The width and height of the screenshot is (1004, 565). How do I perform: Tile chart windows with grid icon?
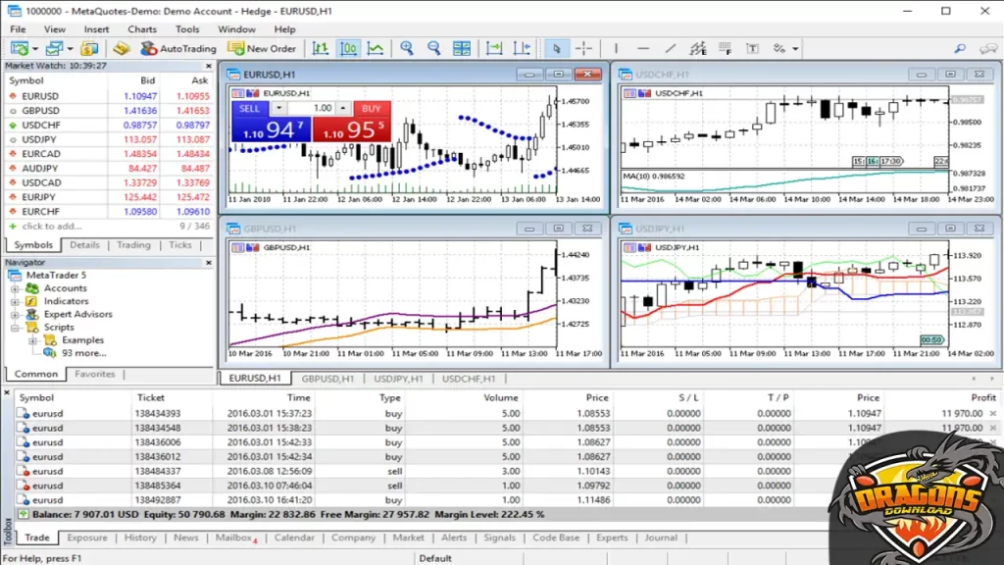pos(462,48)
